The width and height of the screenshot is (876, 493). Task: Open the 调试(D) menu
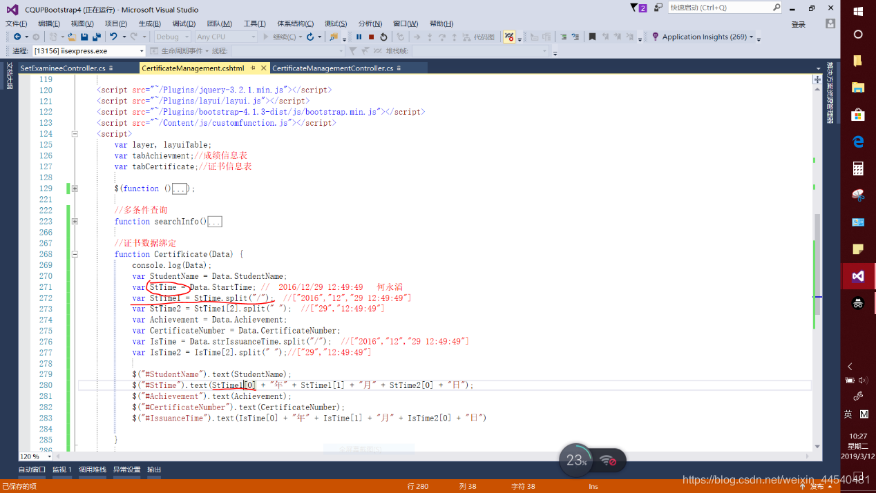coord(184,23)
